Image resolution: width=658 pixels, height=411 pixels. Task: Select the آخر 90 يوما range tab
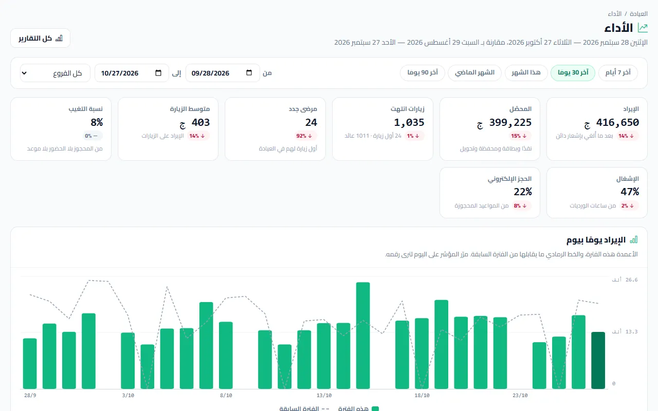pyautogui.click(x=423, y=72)
